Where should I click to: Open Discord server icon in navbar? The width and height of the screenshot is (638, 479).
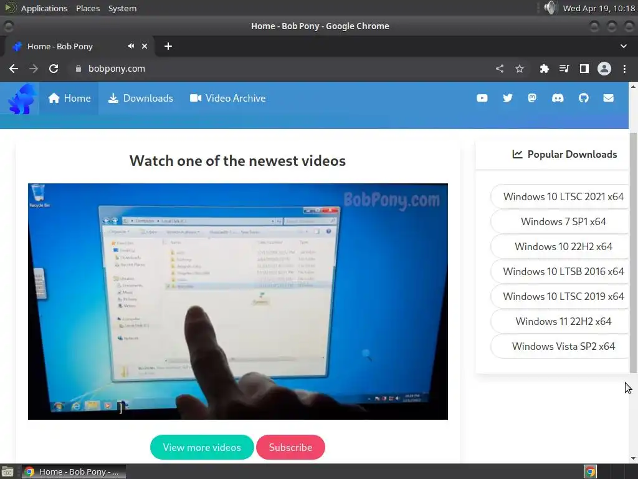click(558, 98)
